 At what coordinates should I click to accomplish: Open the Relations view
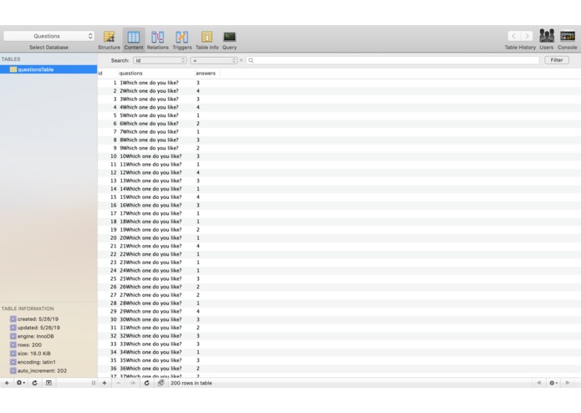pos(157,40)
